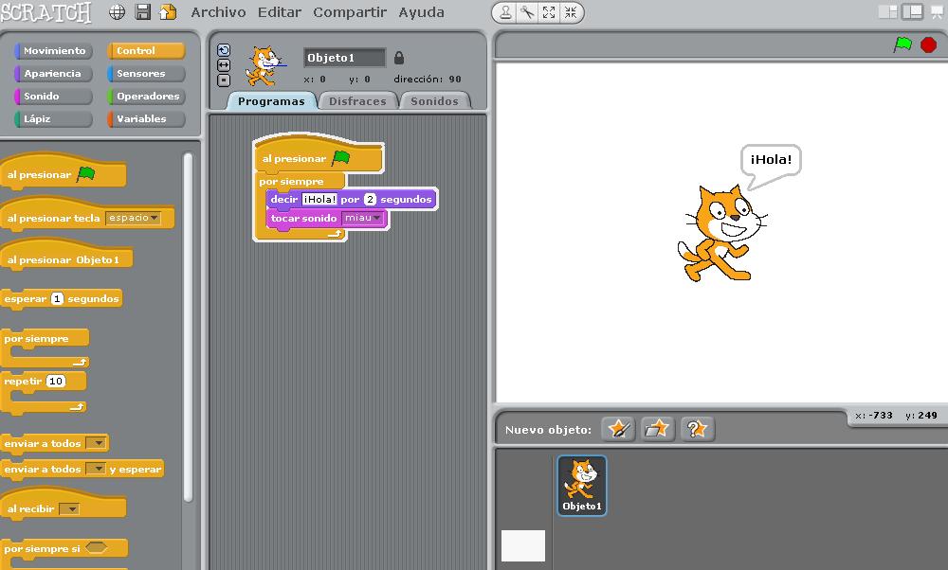Switch to the small stage view mode

(887, 12)
